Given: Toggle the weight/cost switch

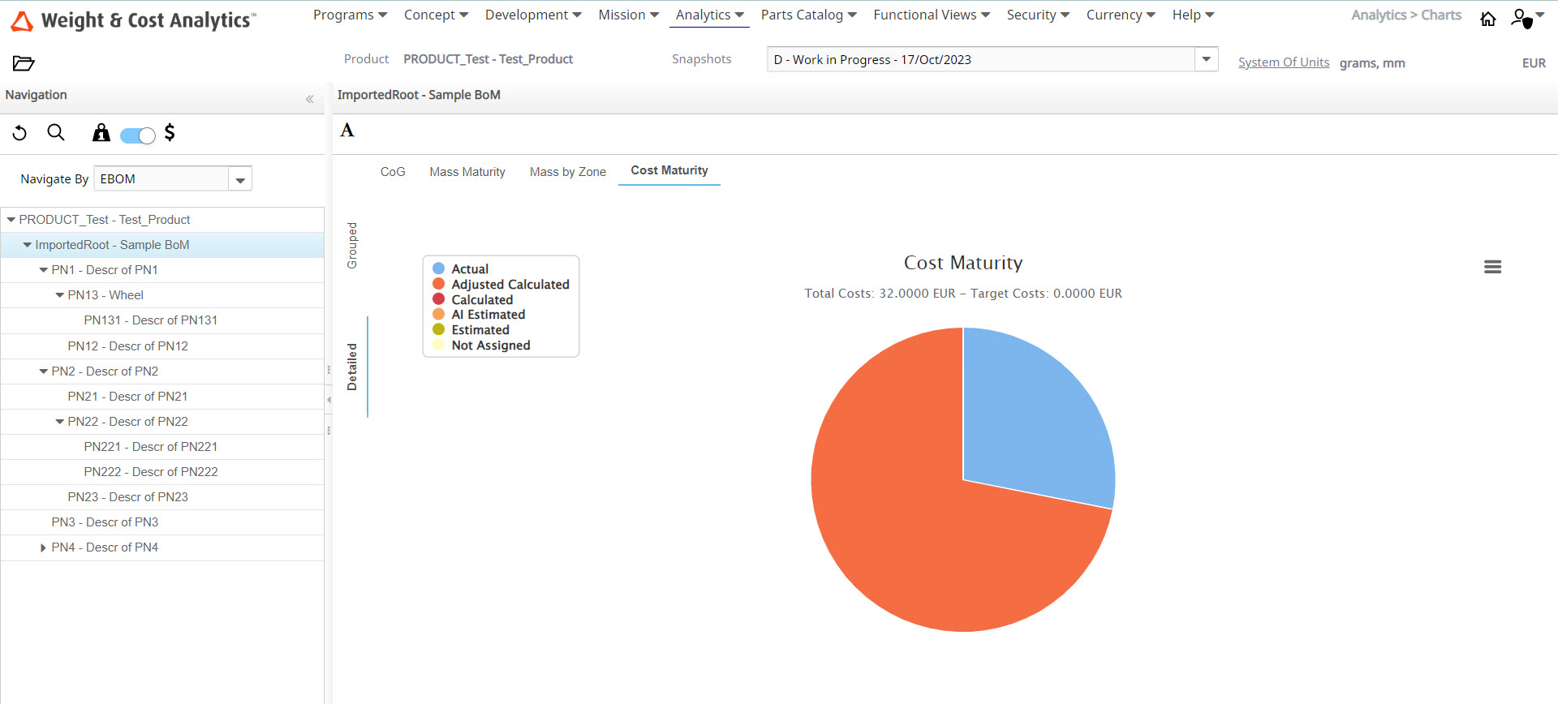Looking at the screenshot, I should click(137, 135).
